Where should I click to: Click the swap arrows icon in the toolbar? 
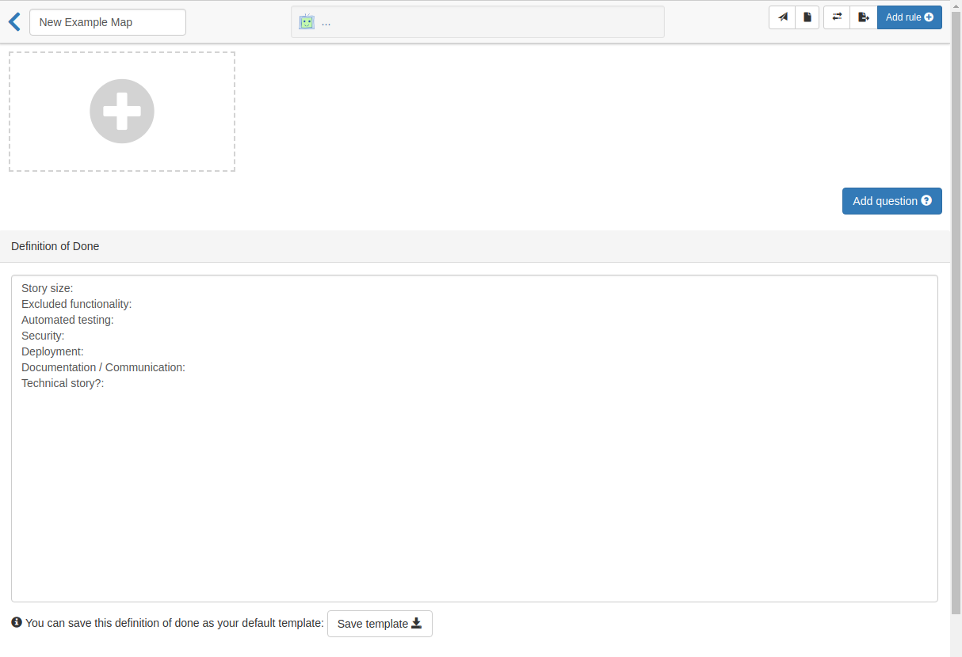click(x=837, y=17)
